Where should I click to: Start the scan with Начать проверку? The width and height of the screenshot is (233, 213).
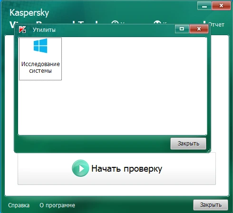[x=116, y=168]
